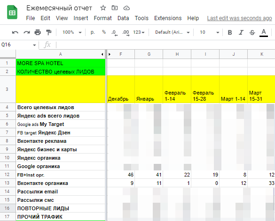Open the Tools menu
The height and width of the screenshot is (221, 275).
141,18
